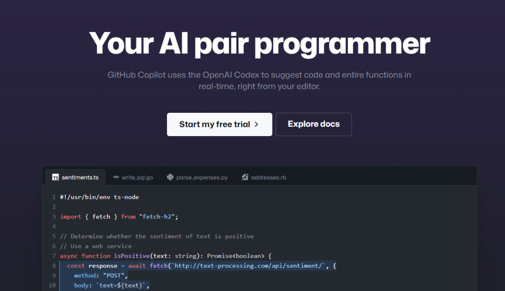Click the ts-node shebang line
The height and width of the screenshot is (291, 505).
[x=99, y=196]
